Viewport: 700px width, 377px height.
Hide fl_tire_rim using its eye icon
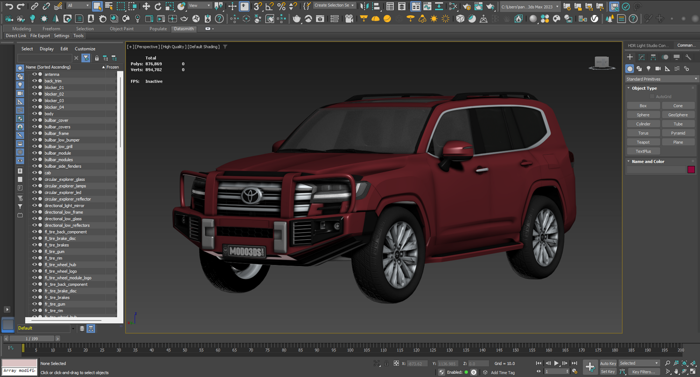click(35, 258)
